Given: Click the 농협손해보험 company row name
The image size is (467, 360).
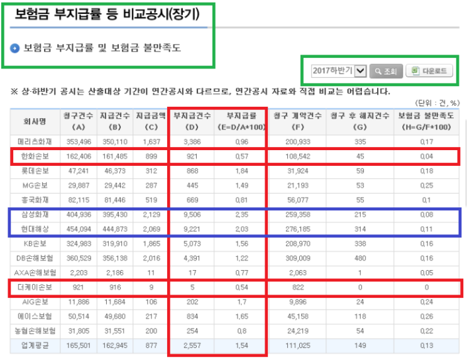Looking at the screenshot, I should [x=35, y=331].
